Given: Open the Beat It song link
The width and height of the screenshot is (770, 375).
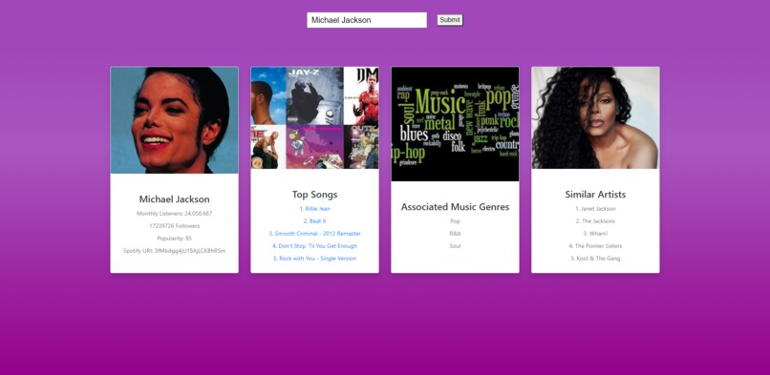Looking at the screenshot, I should 314,221.
